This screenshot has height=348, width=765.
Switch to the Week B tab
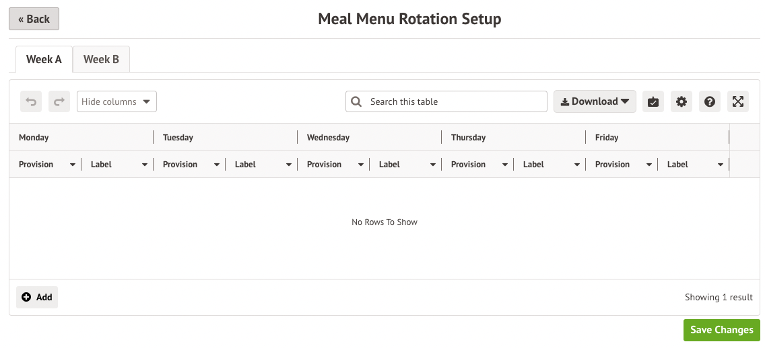pyautogui.click(x=101, y=59)
